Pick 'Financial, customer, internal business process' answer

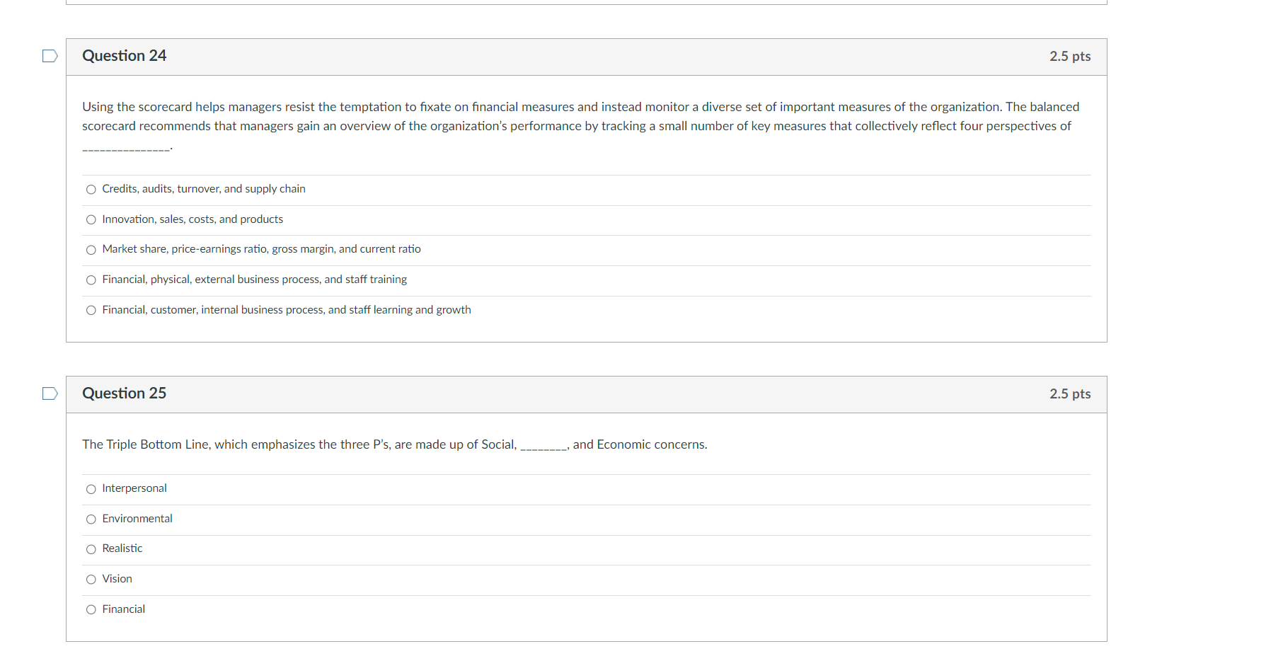91,310
